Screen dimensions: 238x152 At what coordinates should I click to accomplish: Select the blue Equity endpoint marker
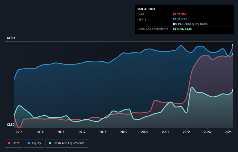pyautogui.click(x=233, y=45)
